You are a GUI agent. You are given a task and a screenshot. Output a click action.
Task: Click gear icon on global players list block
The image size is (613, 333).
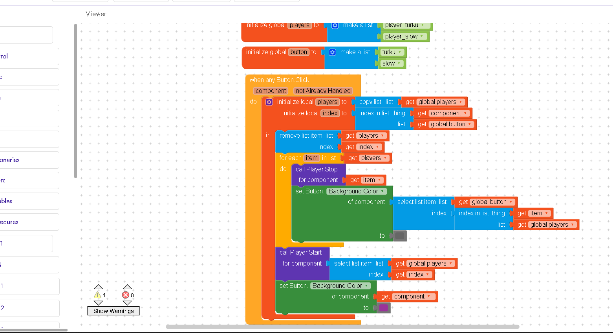click(335, 25)
